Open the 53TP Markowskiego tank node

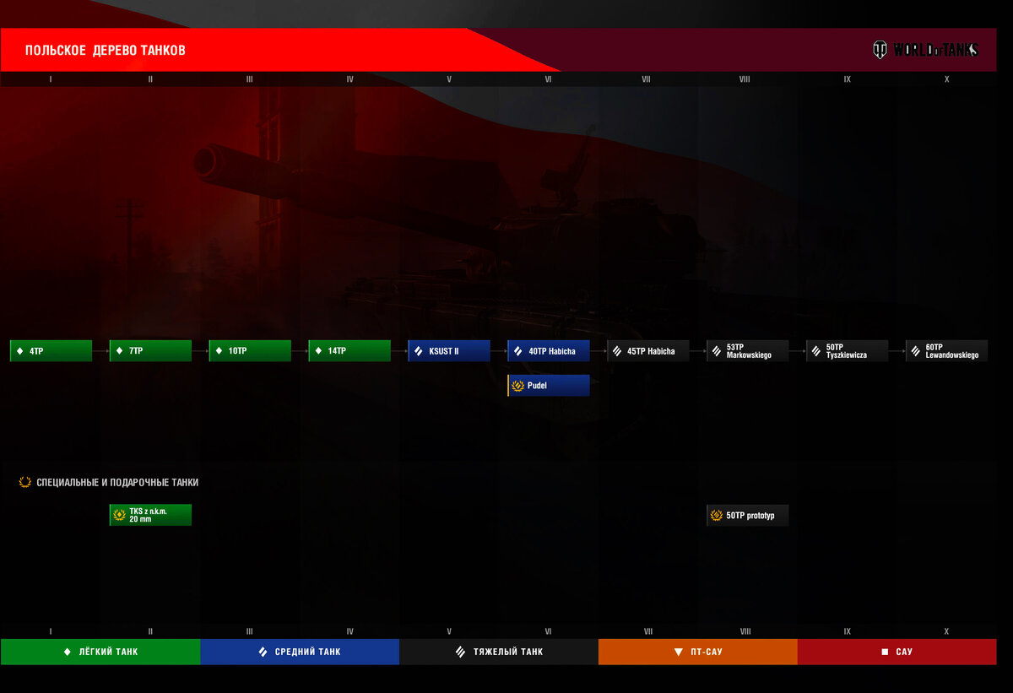pyautogui.click(x=748, y=351)
